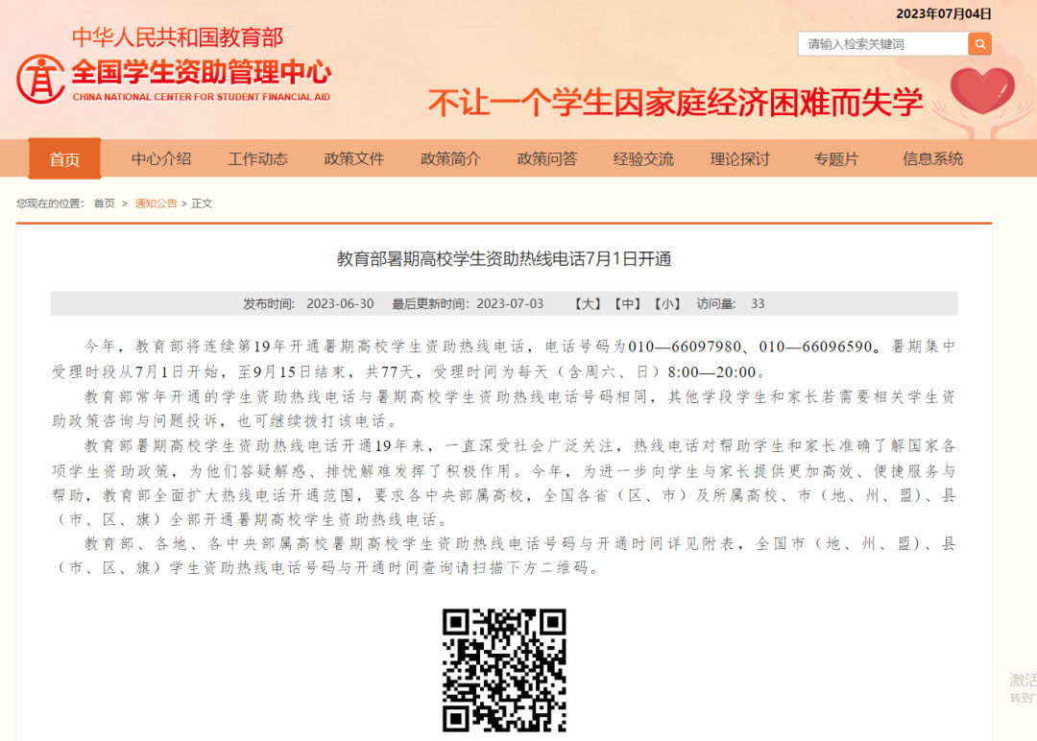Viewport: 1037px width, 741px height.
Task: Click the student aid center logo
Action: (x=40, y=79)
